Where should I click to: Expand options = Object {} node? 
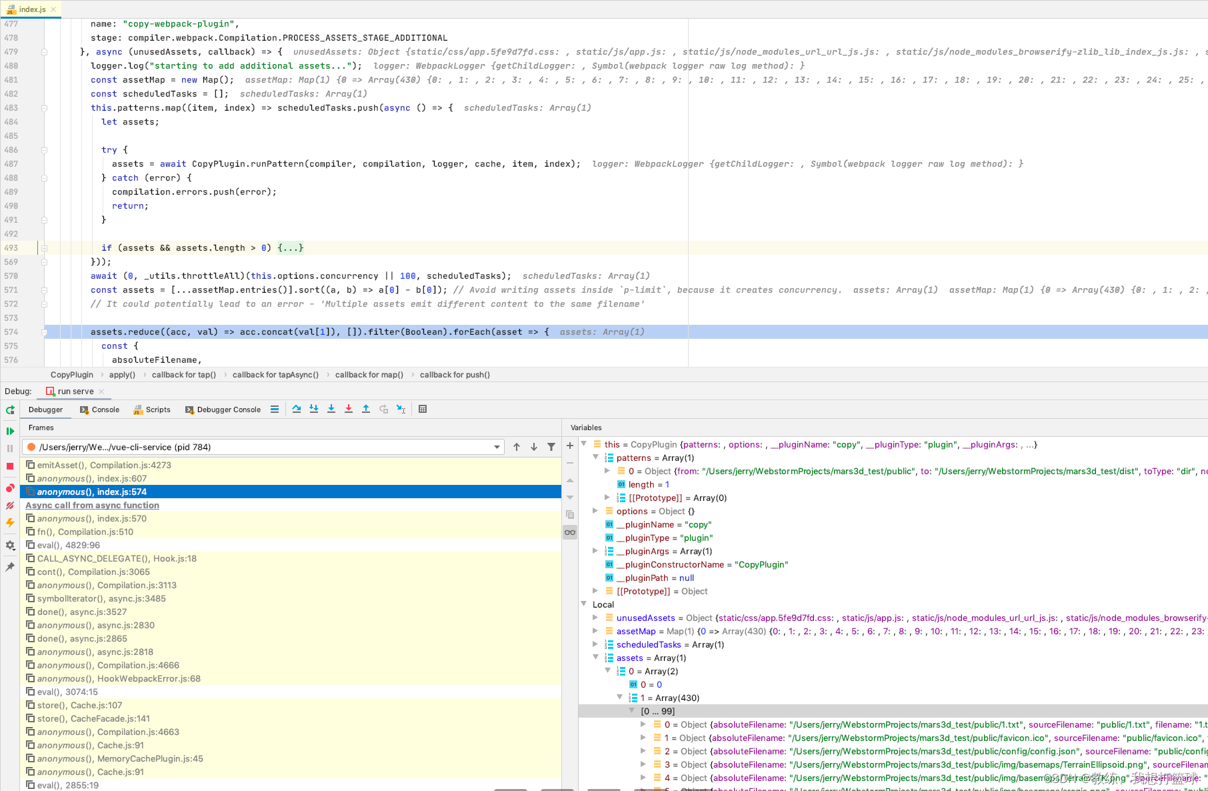point(595,511)
